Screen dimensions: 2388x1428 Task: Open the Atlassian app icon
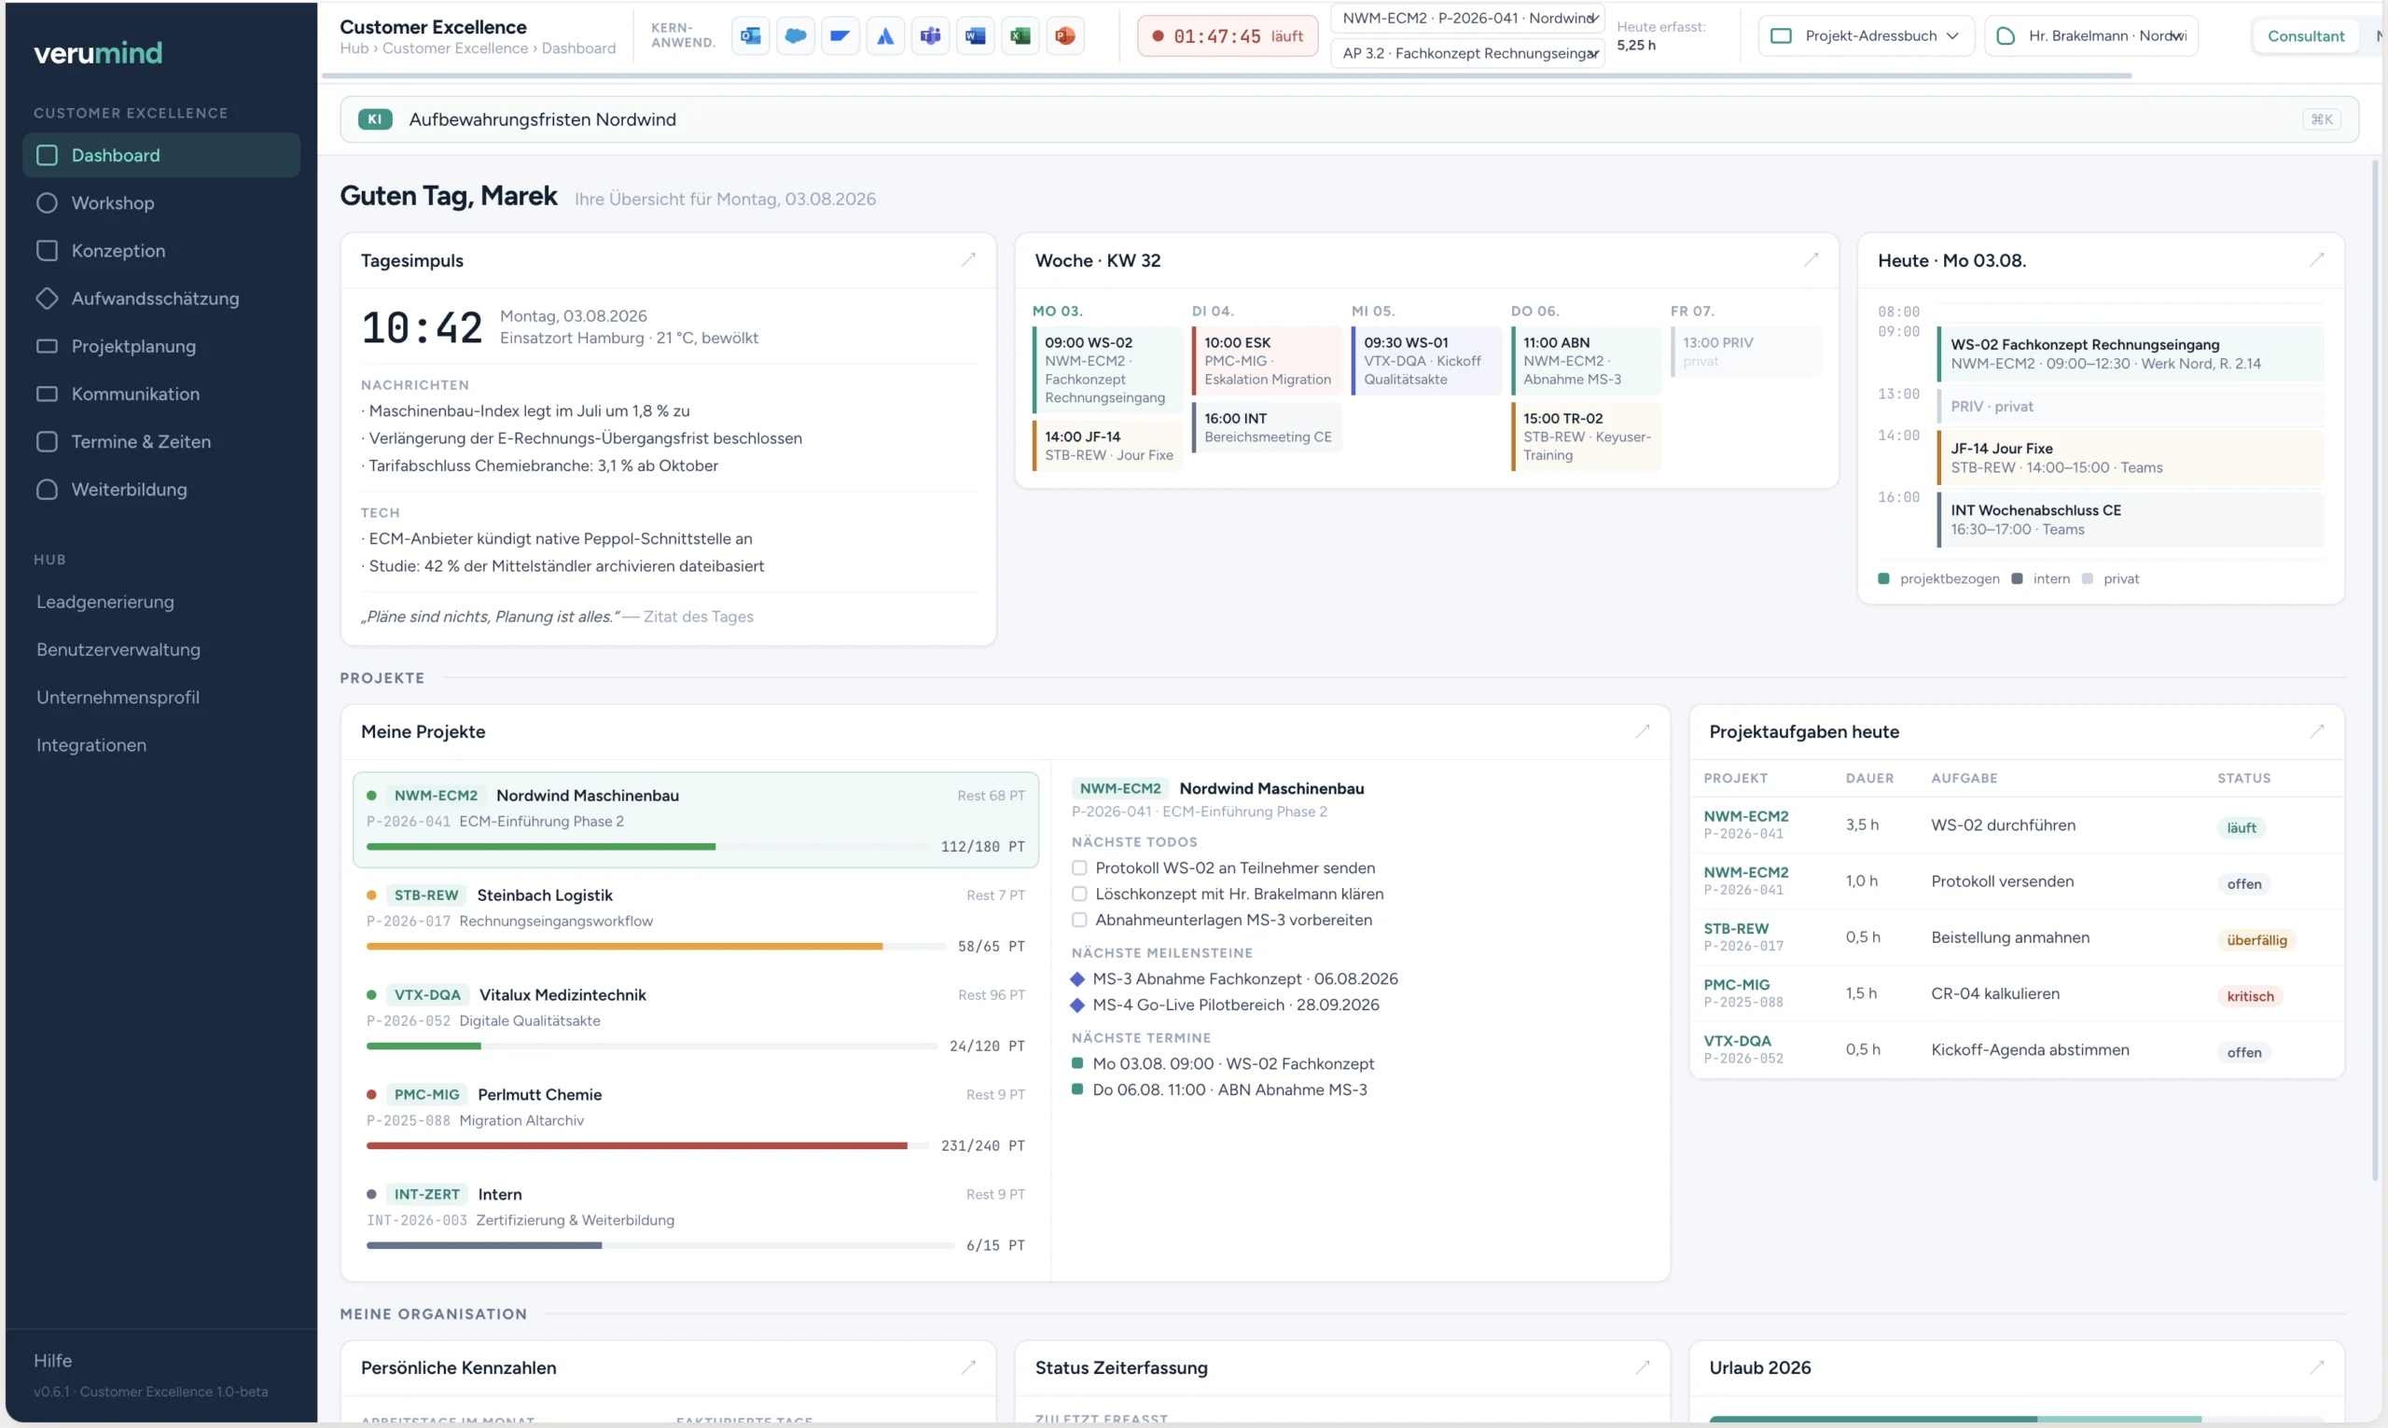pyautogui.click(x=885, y=36)
